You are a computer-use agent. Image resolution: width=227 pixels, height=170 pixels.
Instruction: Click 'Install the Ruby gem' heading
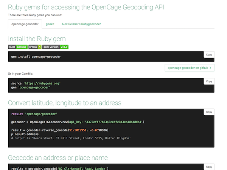pyautogui.click(x=37, y=39)
